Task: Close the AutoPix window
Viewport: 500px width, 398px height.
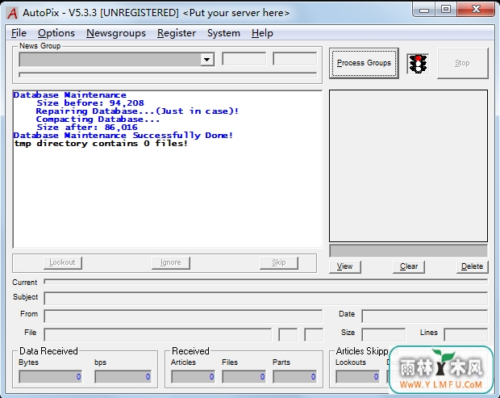Action: [476, 10]
